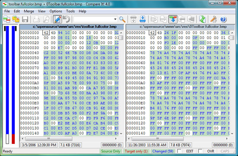Click the highlighted green-red merge arrow icon

point(173,19)
